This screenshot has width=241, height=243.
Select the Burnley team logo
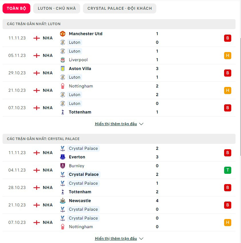tap(63, 166)
